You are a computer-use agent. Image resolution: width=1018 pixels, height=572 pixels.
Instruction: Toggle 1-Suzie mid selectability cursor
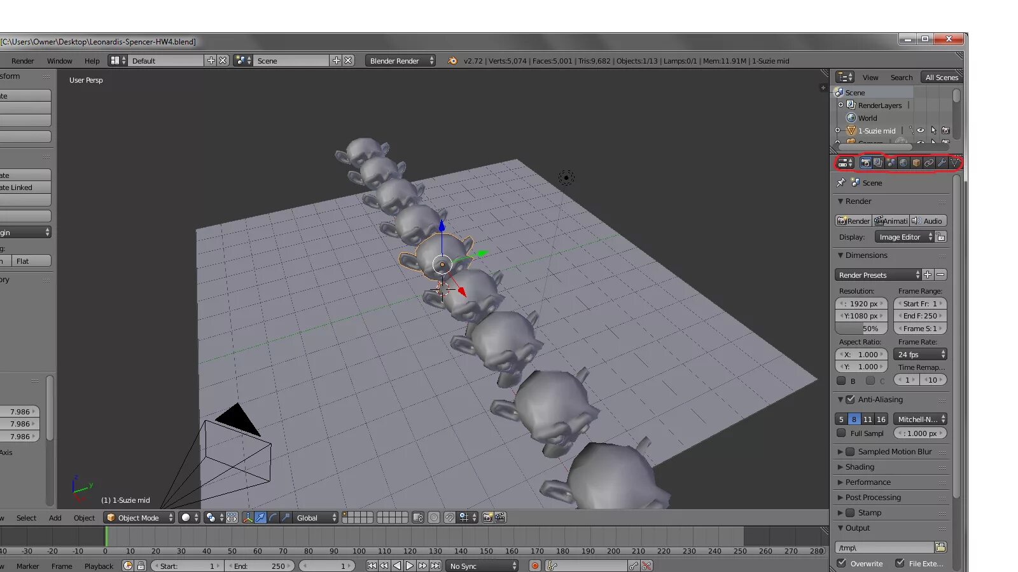(x=933, y=131)
